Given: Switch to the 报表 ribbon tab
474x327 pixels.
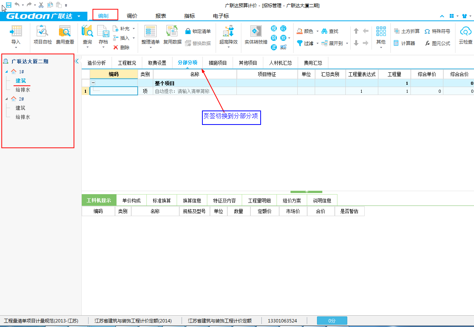Looking at the screenshot, I should (161, 16).
